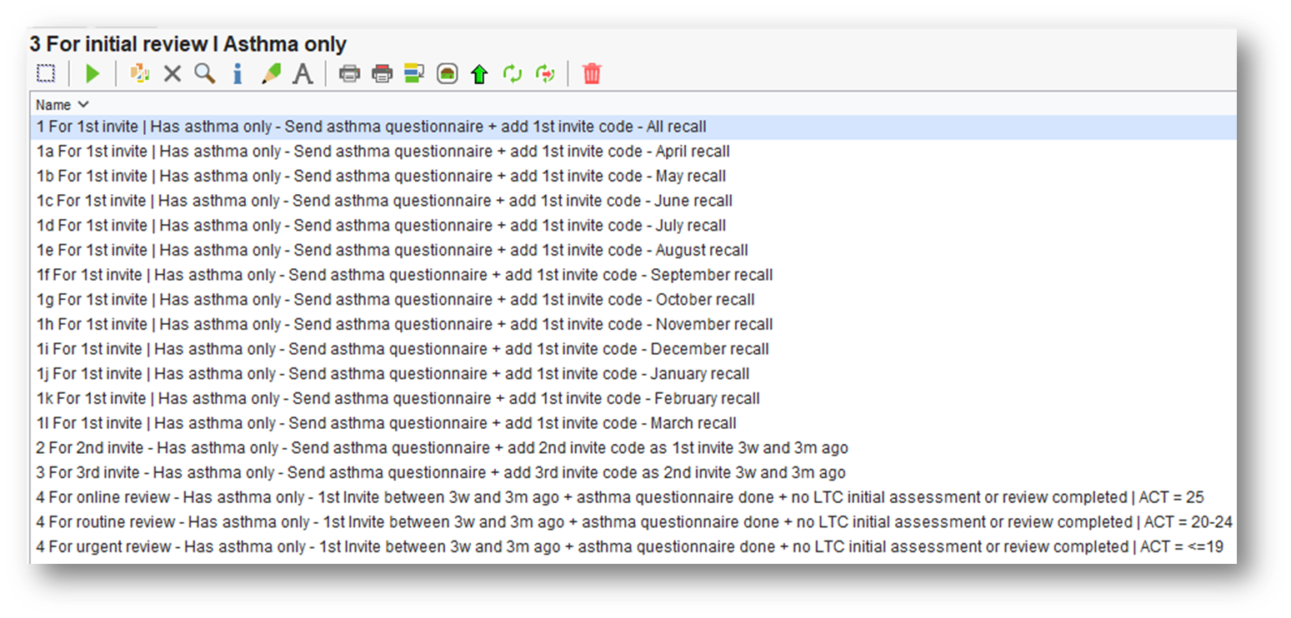Image resolution: width=1291 pixels, height=618 pixels.
Task: Select '4 For urgent review' ACT <=19 row
Action: pyautogui.click(x=633, y=546)
